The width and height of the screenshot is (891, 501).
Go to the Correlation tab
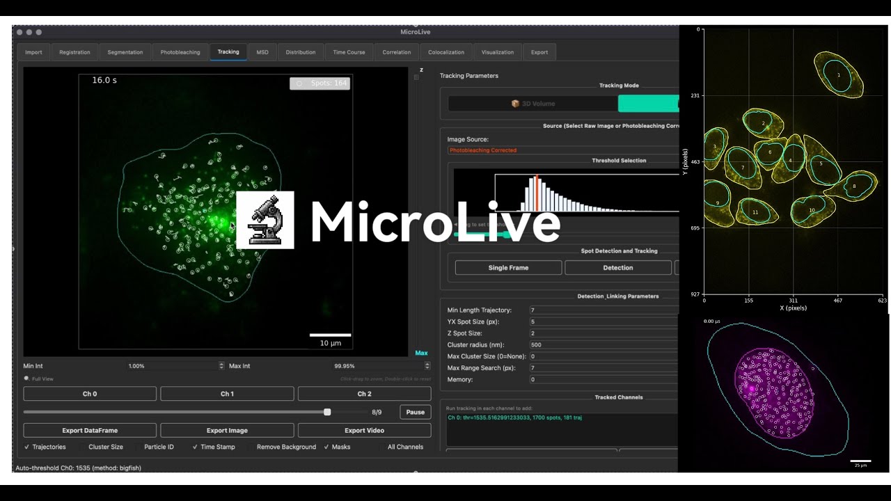click(x=397, y=52)
